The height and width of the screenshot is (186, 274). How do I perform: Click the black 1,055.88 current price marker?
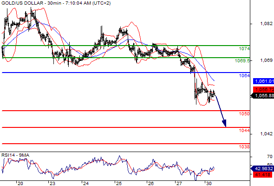(x=262, y=95)
